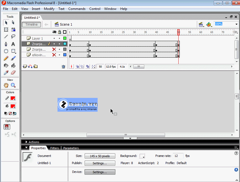Open the timeline options menu
The width and height of the screenshot is (240, 182).
[236, 32]
